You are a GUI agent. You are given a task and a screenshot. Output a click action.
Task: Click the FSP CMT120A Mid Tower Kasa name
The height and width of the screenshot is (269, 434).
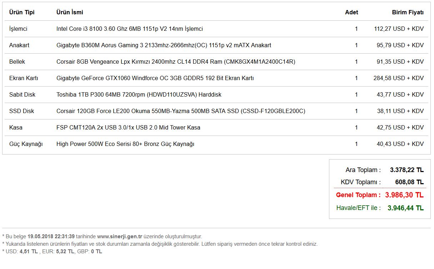pyautogui.click(x=128, y=127)
